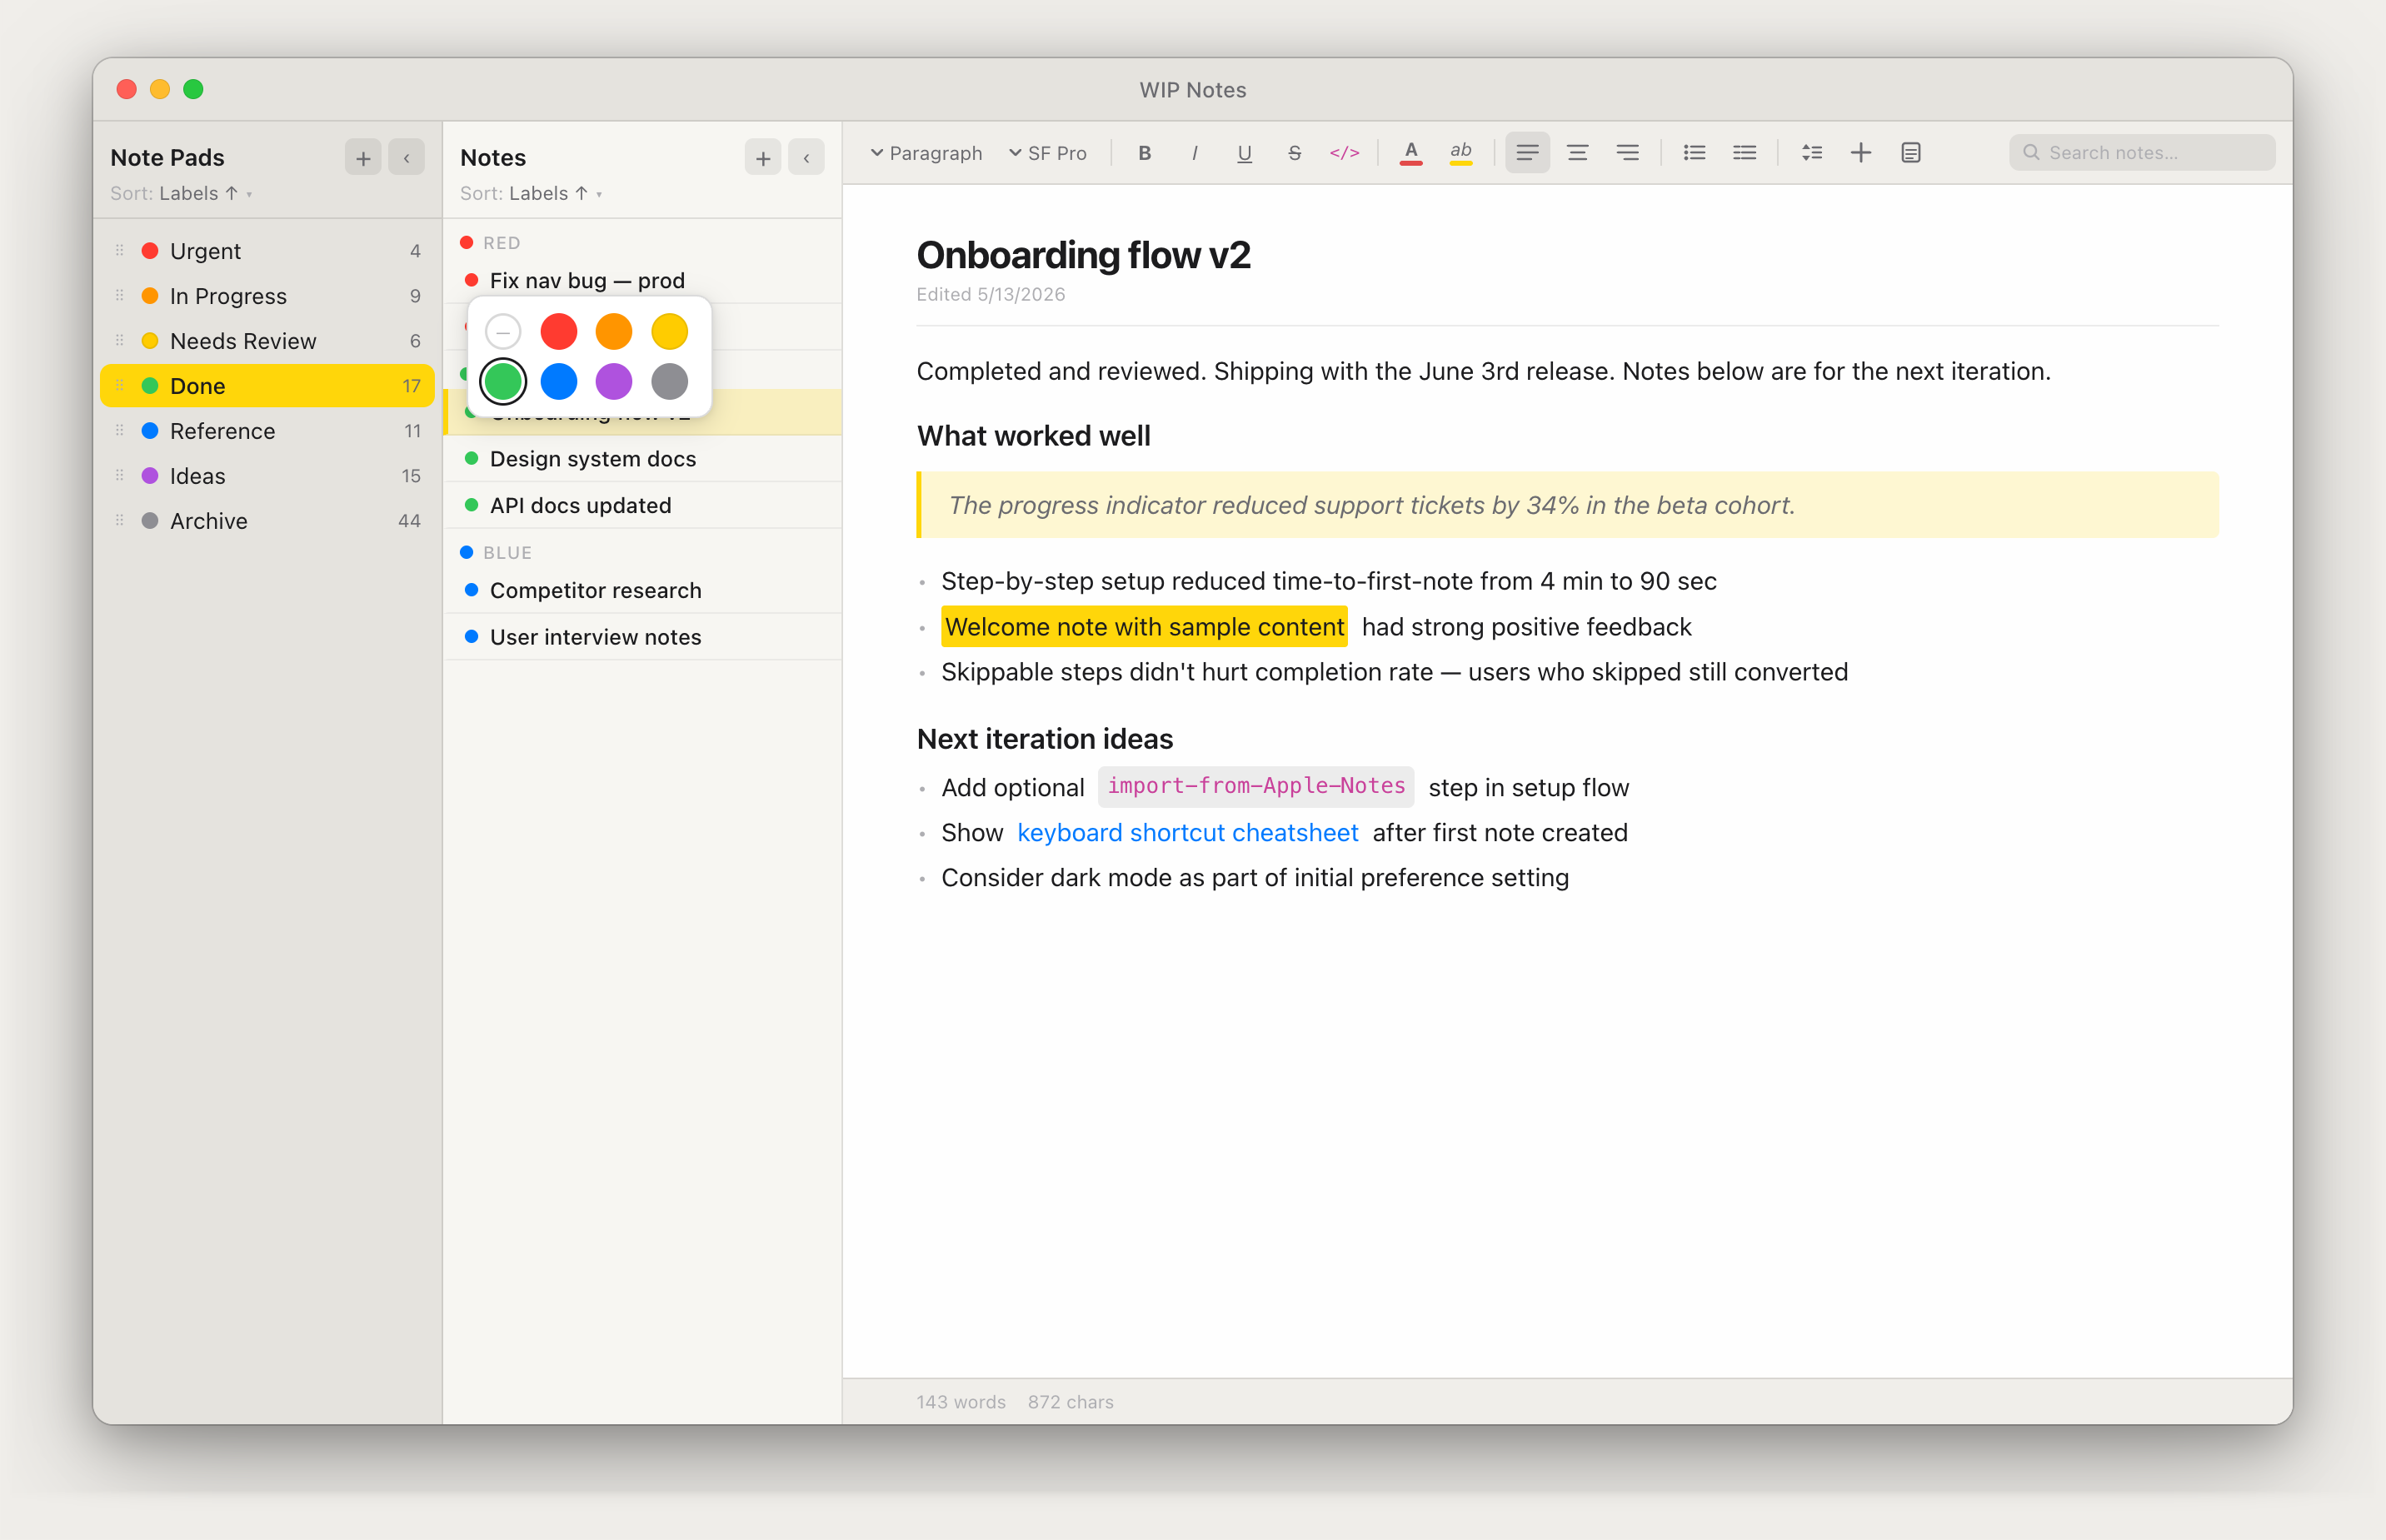Toggle italic formatting
This screenshot has width=2386, height=1540.
click(1194, 153)
